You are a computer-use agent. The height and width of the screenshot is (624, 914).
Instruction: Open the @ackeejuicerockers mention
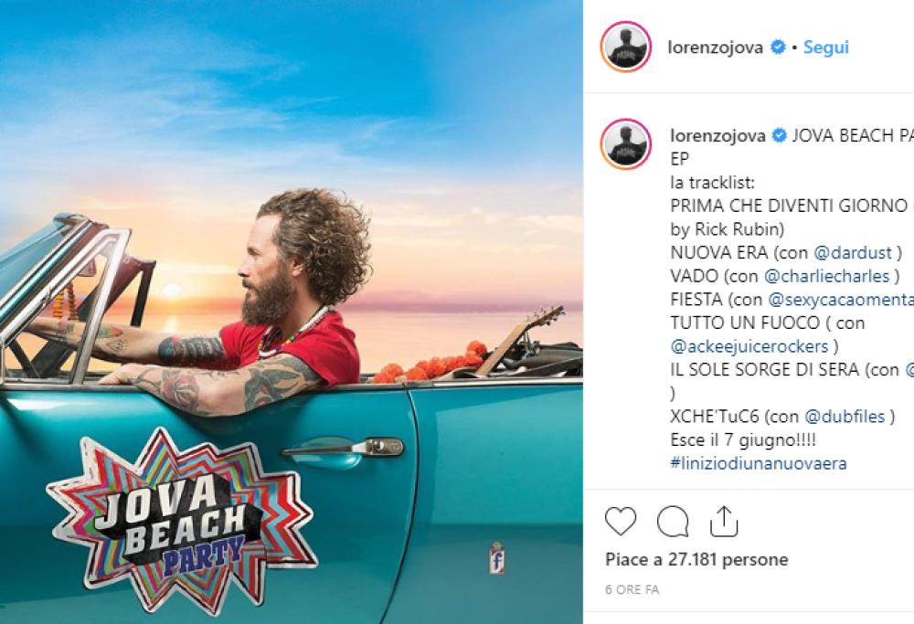pos(749,346)
